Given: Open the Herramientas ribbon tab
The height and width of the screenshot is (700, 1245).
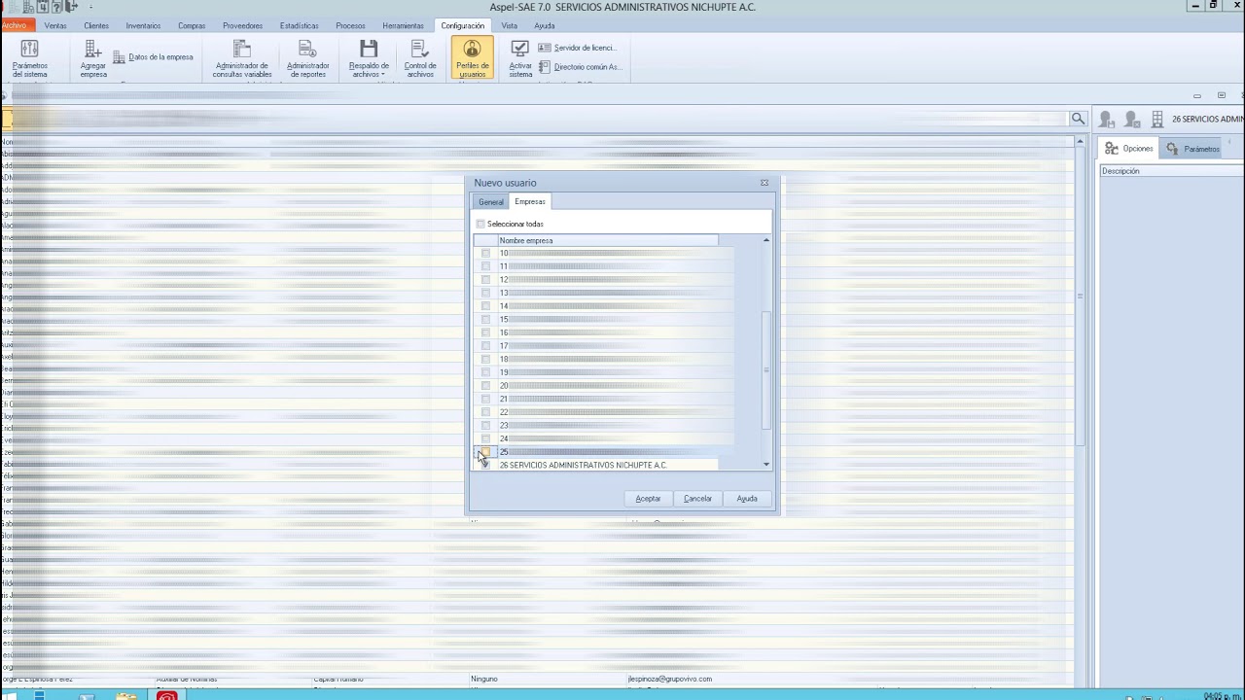Looking at the screenshot, I should [x=403, y=26].
